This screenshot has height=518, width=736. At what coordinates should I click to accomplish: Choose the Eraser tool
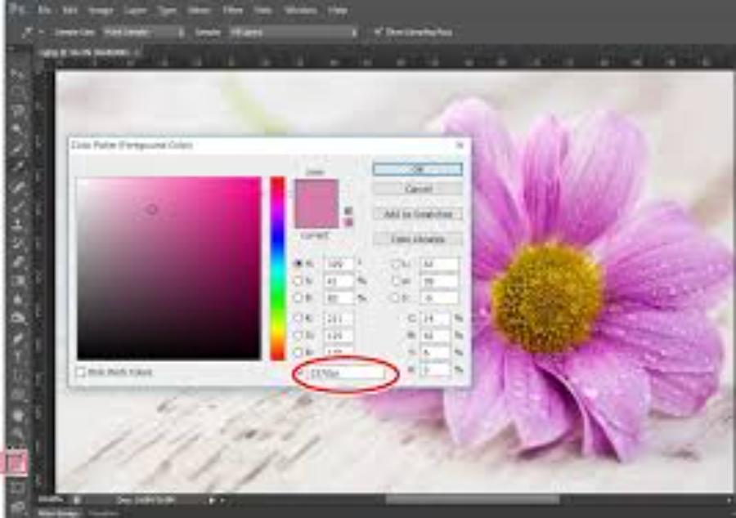(17, 261)
